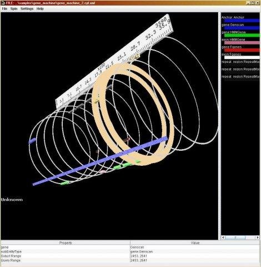Click the Value column header
This screenshot has width=261, height=267.
click(x=195, y=243)
